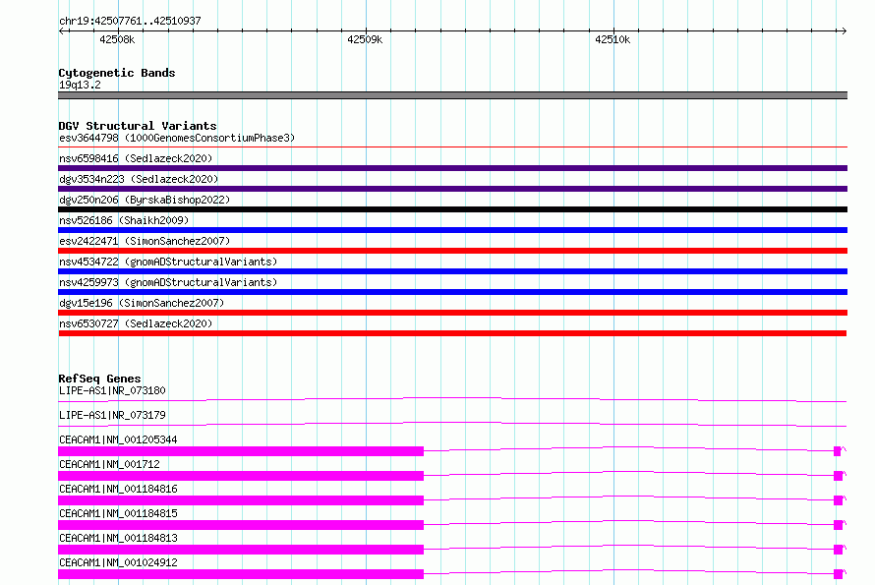Open the nsv4259973 (gnomADStructuralVariants) label
875x585 pixels.
[168, 282]
